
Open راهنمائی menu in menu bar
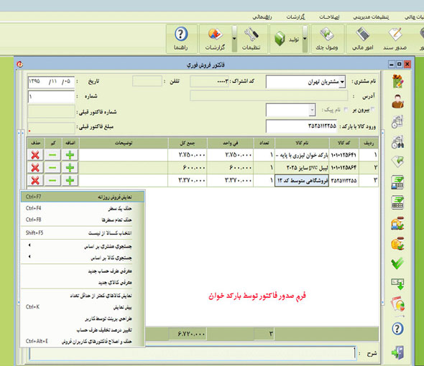(262, 17)
